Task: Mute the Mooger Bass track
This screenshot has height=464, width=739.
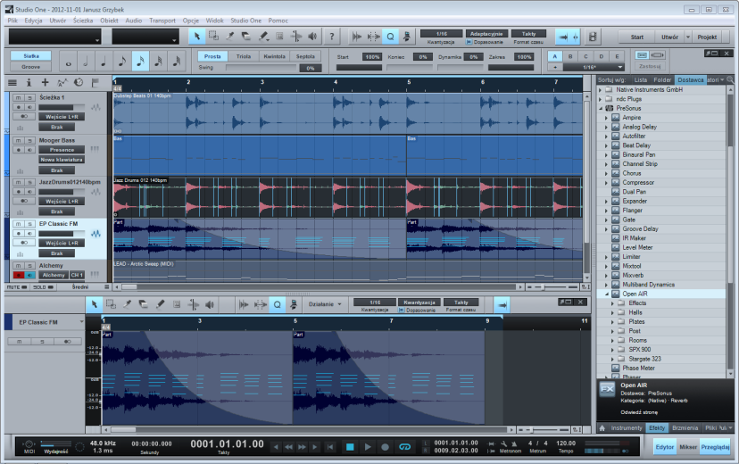Action: tap(18, 140)
